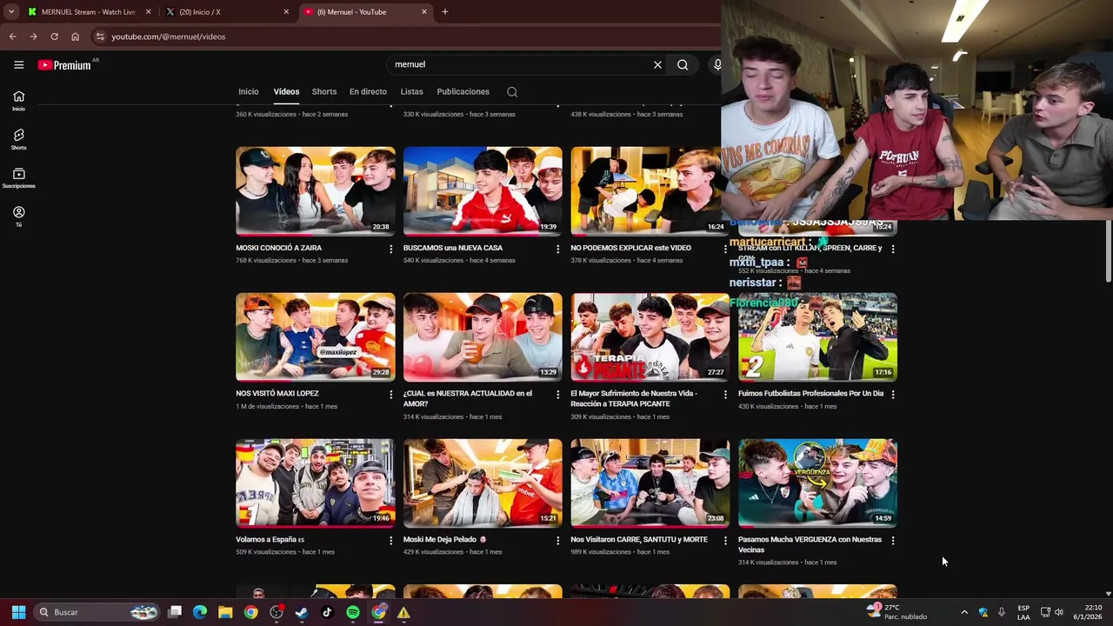The height and width of the screenshot is (626, 1113).
Task: Open options for Fuimos Futbolistas Profesionales video
Action: pyautogui.click(x=892, y=394)
